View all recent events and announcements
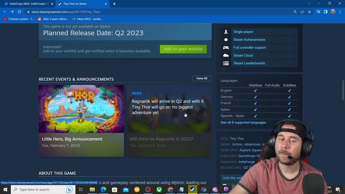 [x=202, y=79]
